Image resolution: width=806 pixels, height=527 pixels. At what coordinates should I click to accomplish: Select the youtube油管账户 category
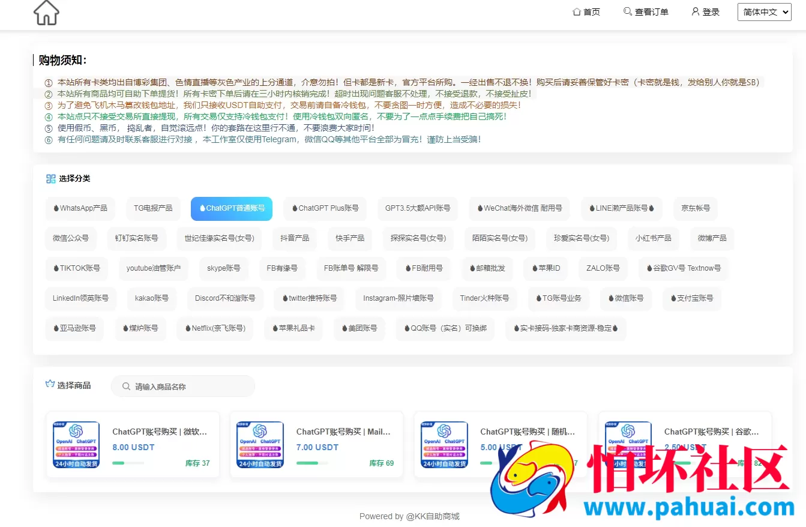point(154,268)
